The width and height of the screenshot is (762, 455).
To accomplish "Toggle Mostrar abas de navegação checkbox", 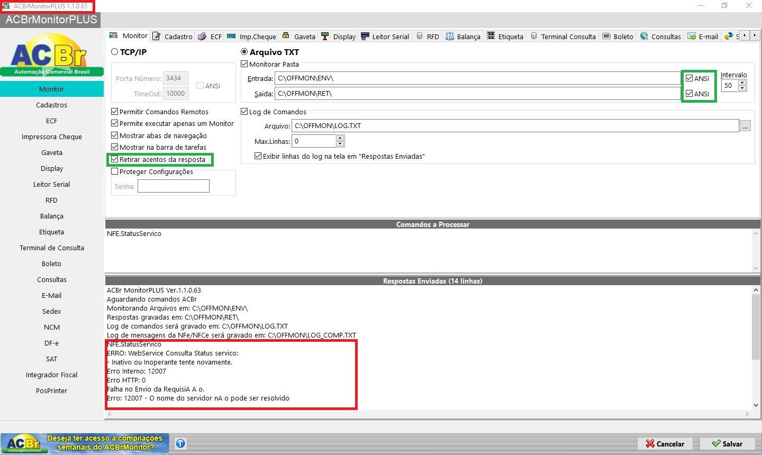I will click(114, 135).
